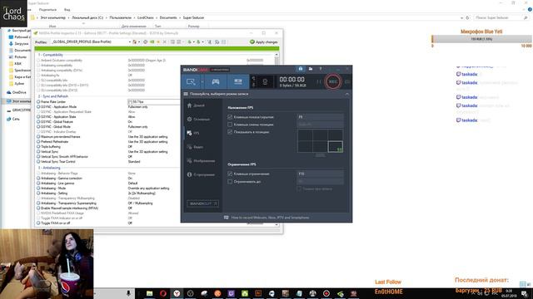533x299 pixels.
Task: Click the Explorer refresh icon
Action: coord(467,17)
